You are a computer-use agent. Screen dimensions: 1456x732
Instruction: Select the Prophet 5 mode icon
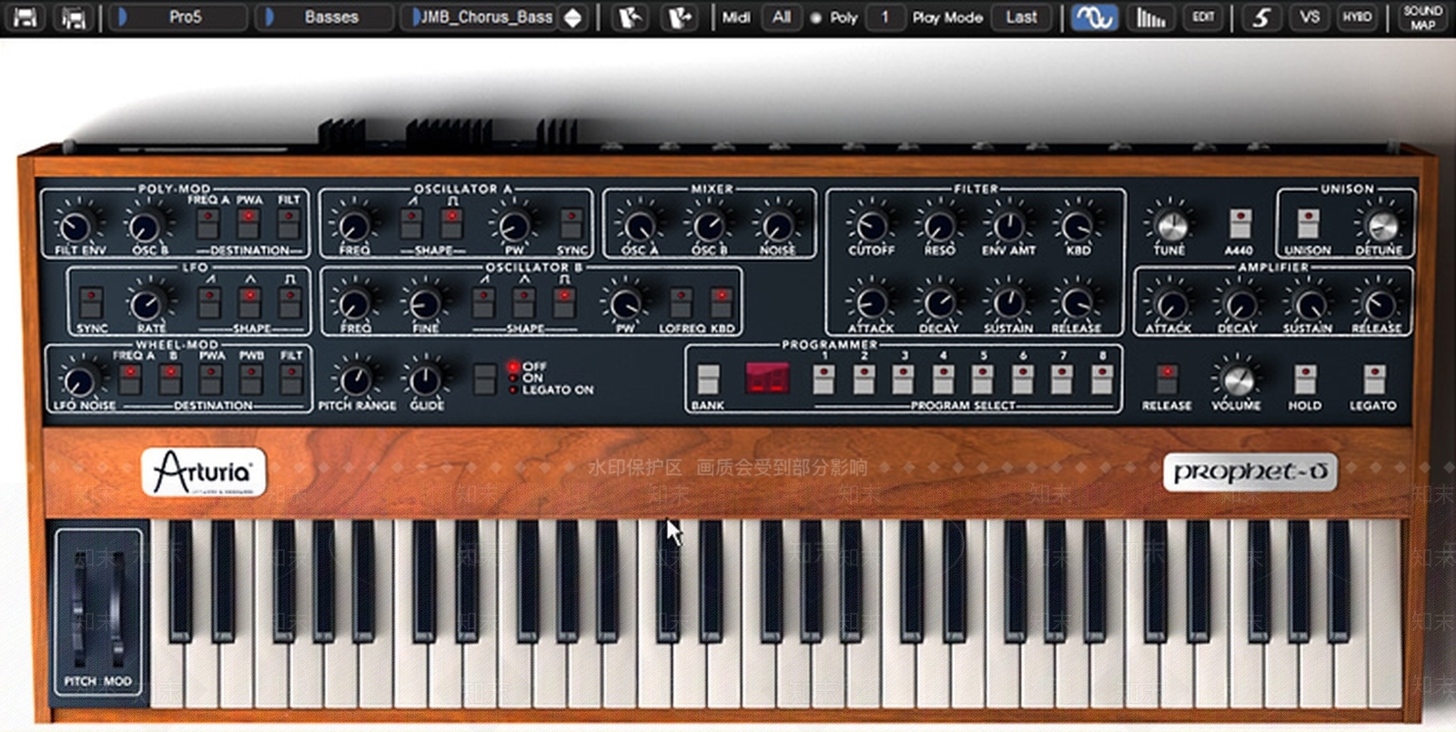pyautogui.click(x=1260, y=17)
